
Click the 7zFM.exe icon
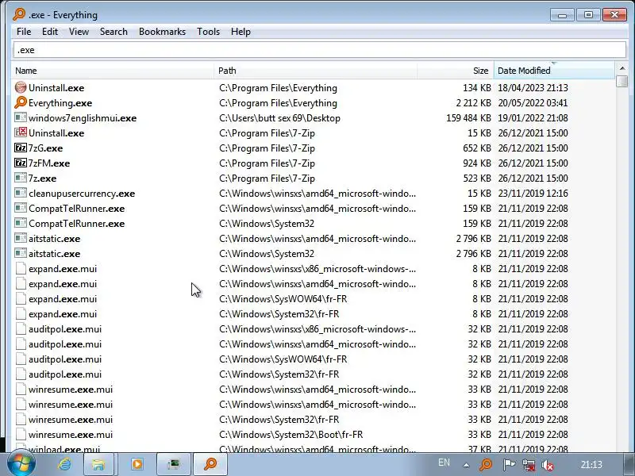point(21,163)
